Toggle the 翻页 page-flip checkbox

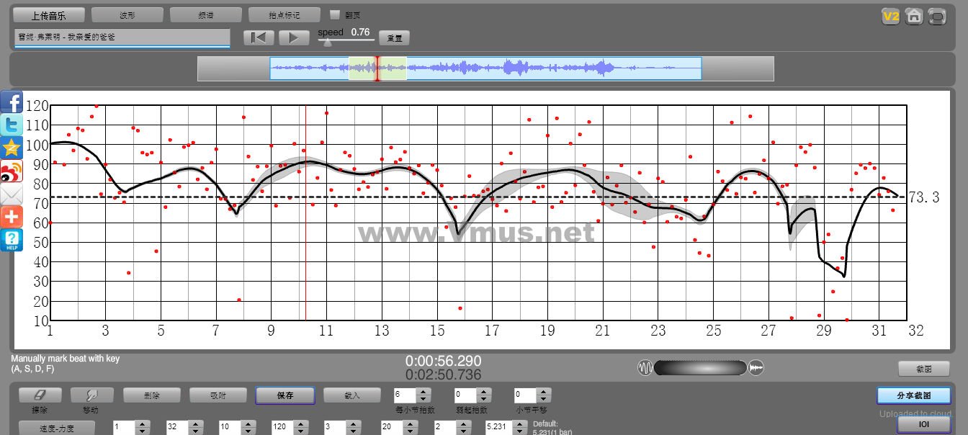334,14
